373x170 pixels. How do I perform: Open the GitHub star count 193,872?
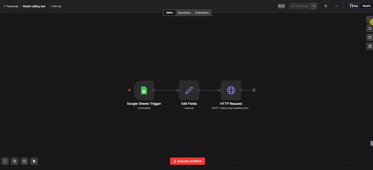[x=366, y=6]
